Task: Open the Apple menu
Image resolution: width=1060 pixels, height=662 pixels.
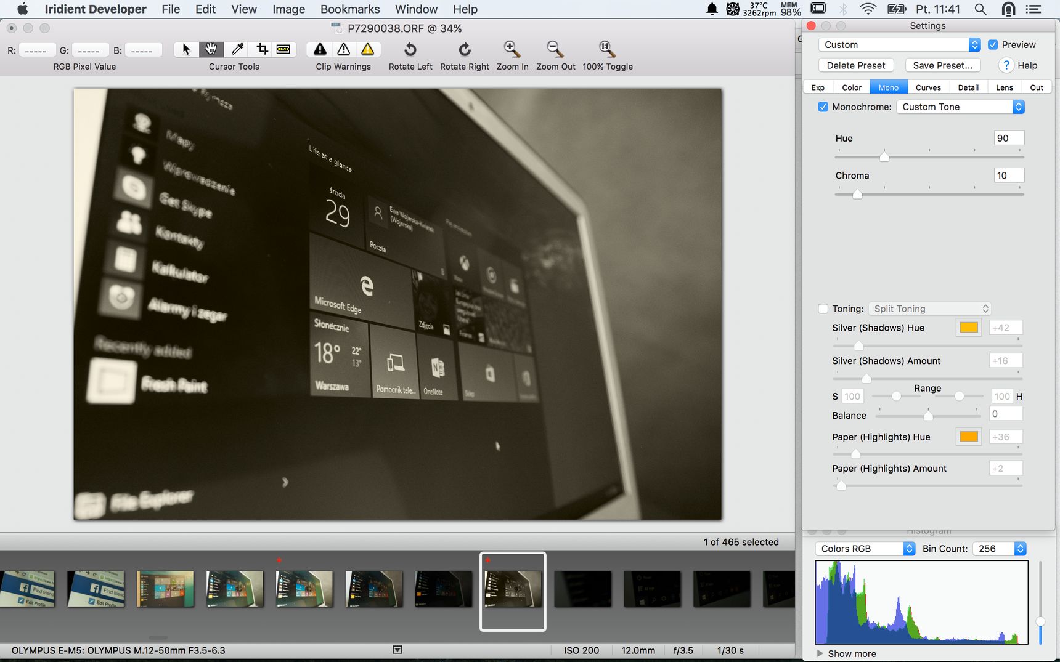Action: (23, 9)
